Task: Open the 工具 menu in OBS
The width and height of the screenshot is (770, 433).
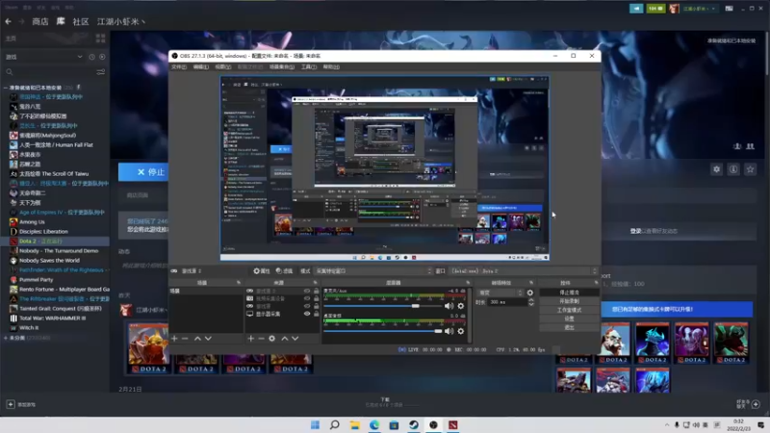Action: point(309,66)
